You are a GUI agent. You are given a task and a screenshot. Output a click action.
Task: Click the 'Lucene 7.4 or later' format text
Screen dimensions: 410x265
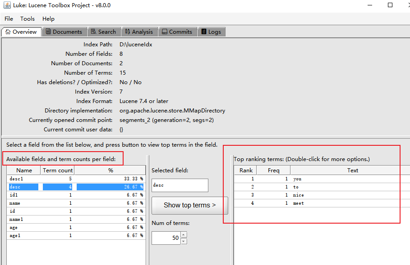tap(144, 101)
